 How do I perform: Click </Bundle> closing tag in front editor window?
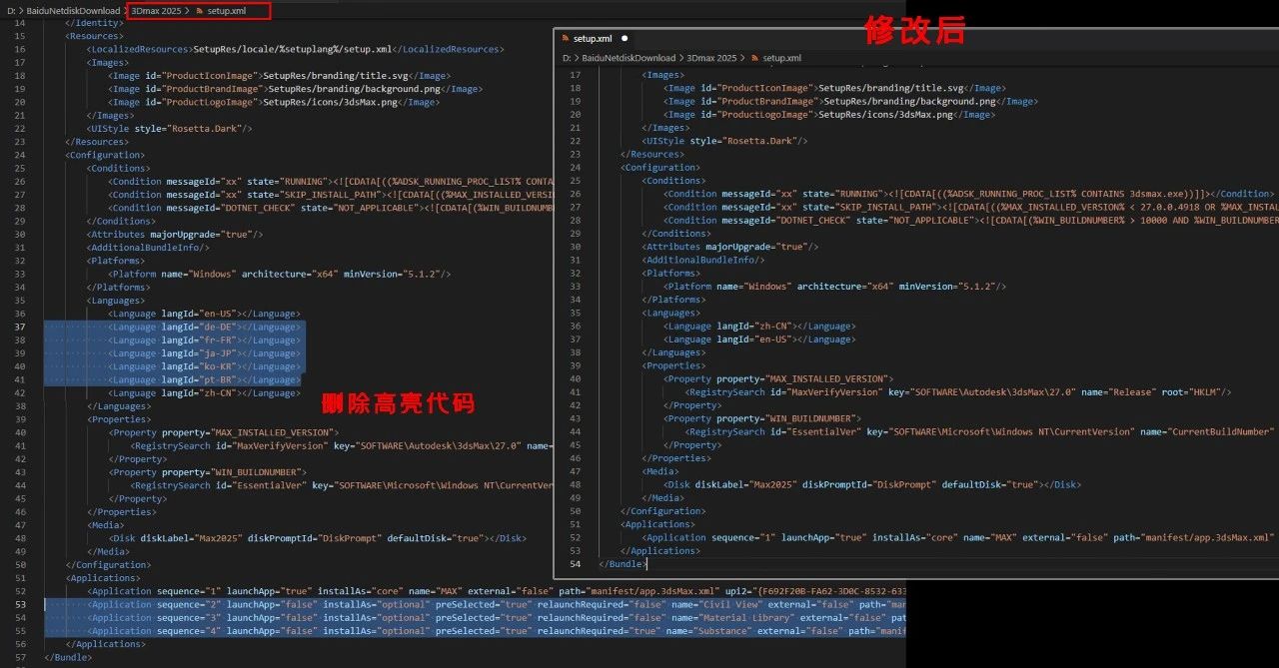coord(624,564)
